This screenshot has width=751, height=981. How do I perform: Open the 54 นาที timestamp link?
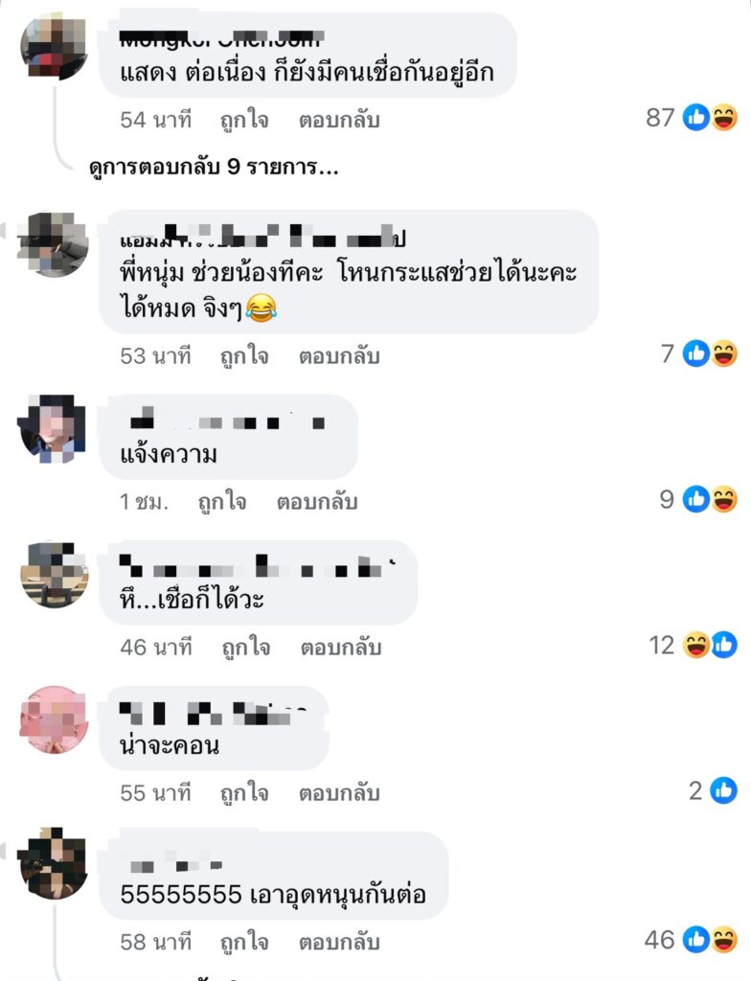click(156, 120)
